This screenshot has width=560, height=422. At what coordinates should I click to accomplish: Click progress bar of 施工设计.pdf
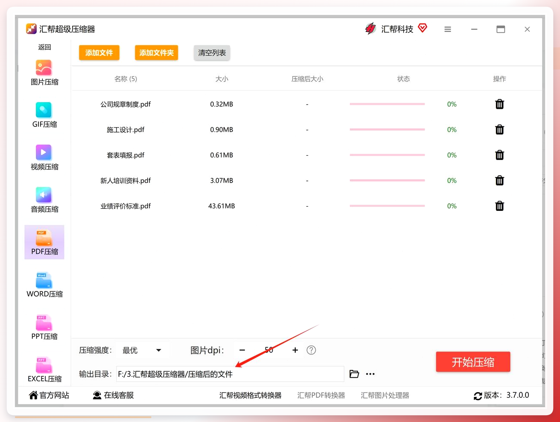[387, 130]
